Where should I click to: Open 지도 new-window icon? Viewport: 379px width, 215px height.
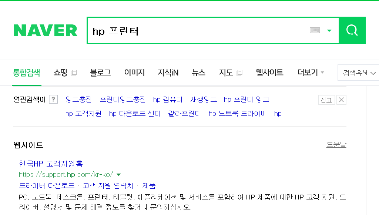click(239, 73)
